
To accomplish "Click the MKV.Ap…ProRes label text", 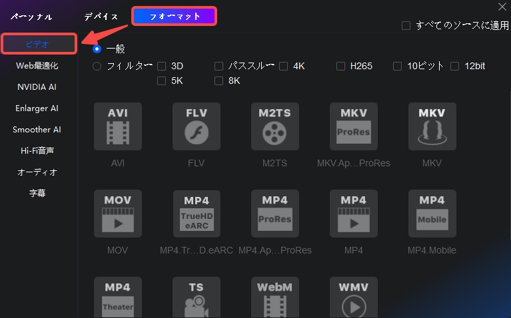I will tap(354, 163).
